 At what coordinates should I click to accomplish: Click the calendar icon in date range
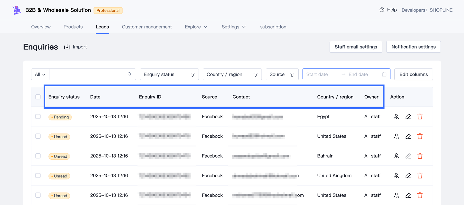tap(384, 74)
